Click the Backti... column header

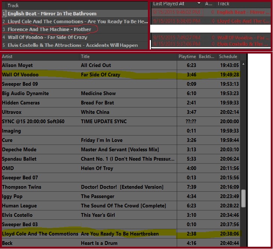[x=206, y=57]
